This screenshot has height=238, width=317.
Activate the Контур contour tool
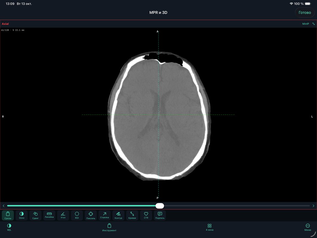coord(118,215)
